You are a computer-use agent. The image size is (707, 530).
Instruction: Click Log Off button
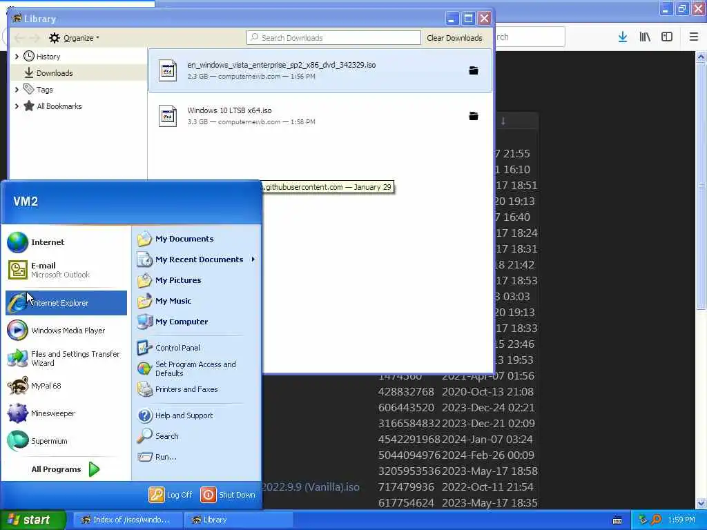(x=171, y=495)
